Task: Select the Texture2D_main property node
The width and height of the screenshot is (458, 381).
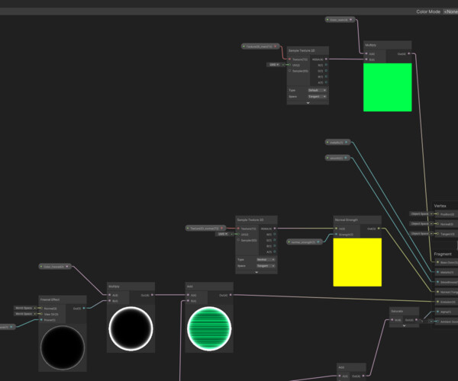Action: [260, 46]
